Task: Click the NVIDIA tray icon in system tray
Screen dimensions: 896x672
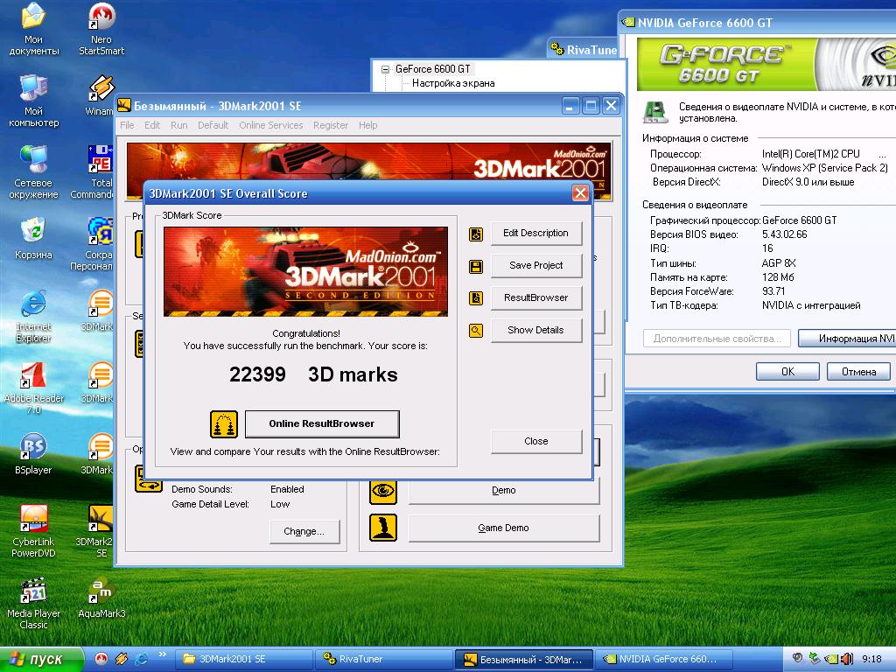Action: (831, 659)
